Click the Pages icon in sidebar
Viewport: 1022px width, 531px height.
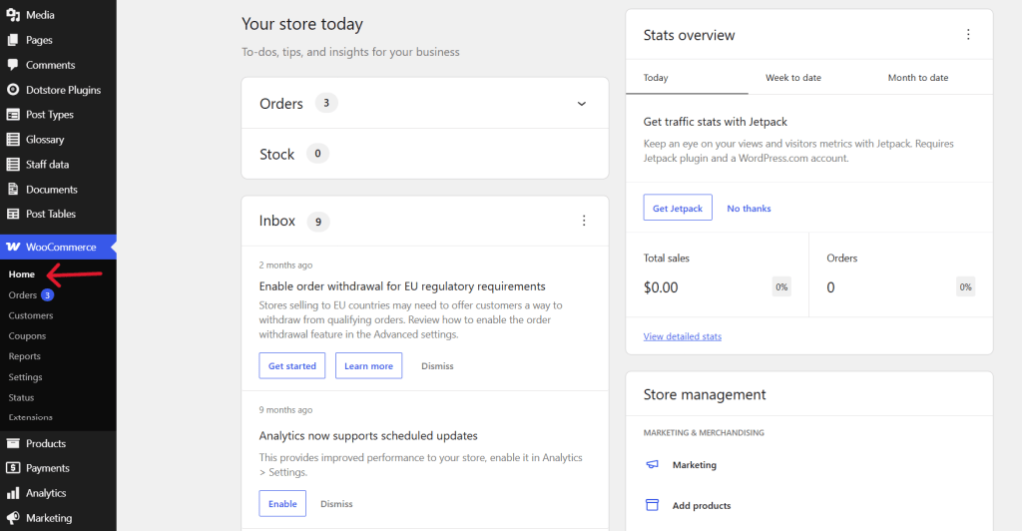pyautogui.click(x=13, y=40)
